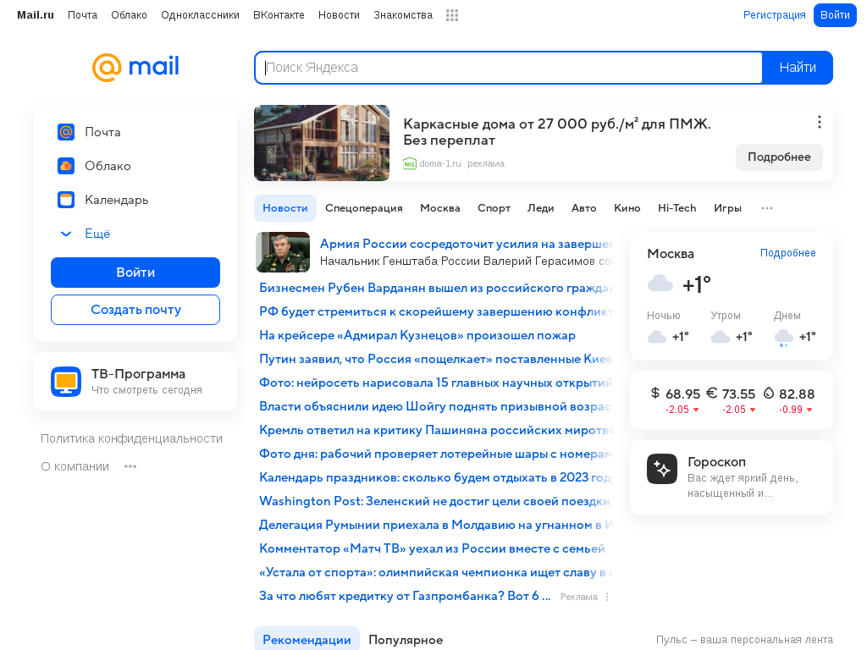Switch to the Спорт news tab

(494, 208)
